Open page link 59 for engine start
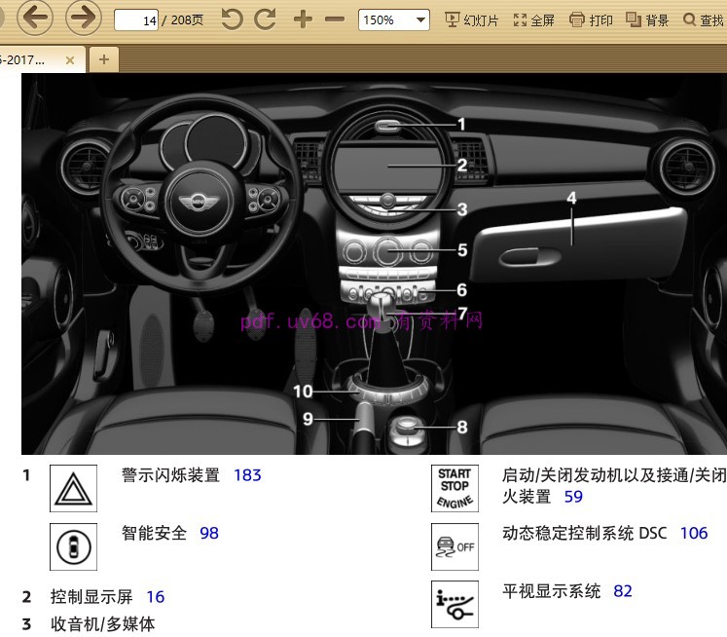727x637 pixels. pos(573,497)
